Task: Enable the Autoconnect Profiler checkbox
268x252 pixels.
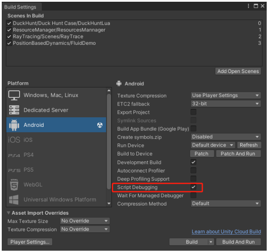Action: tap(193, 170)
